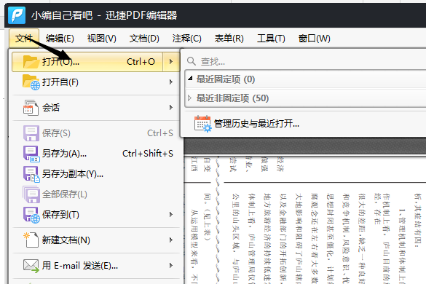Click the 打开自 folder globe icon

pos(31,82)
